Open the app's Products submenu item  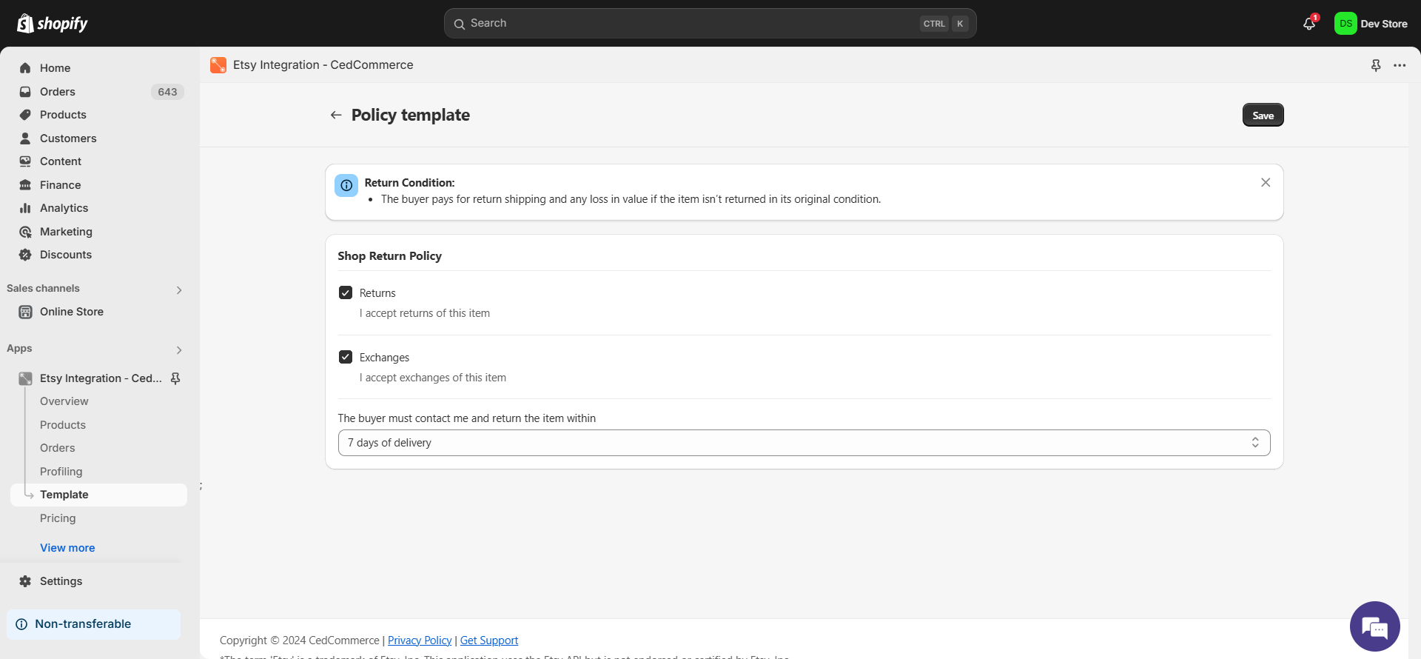pyautogui.click(x=63, y=425)
